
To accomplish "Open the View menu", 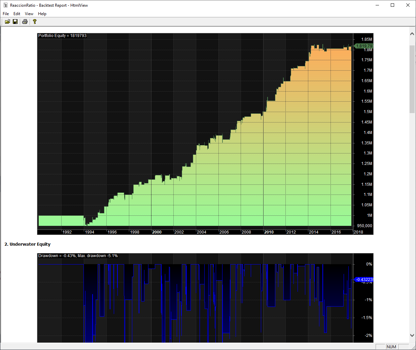I will coord(29,14).
